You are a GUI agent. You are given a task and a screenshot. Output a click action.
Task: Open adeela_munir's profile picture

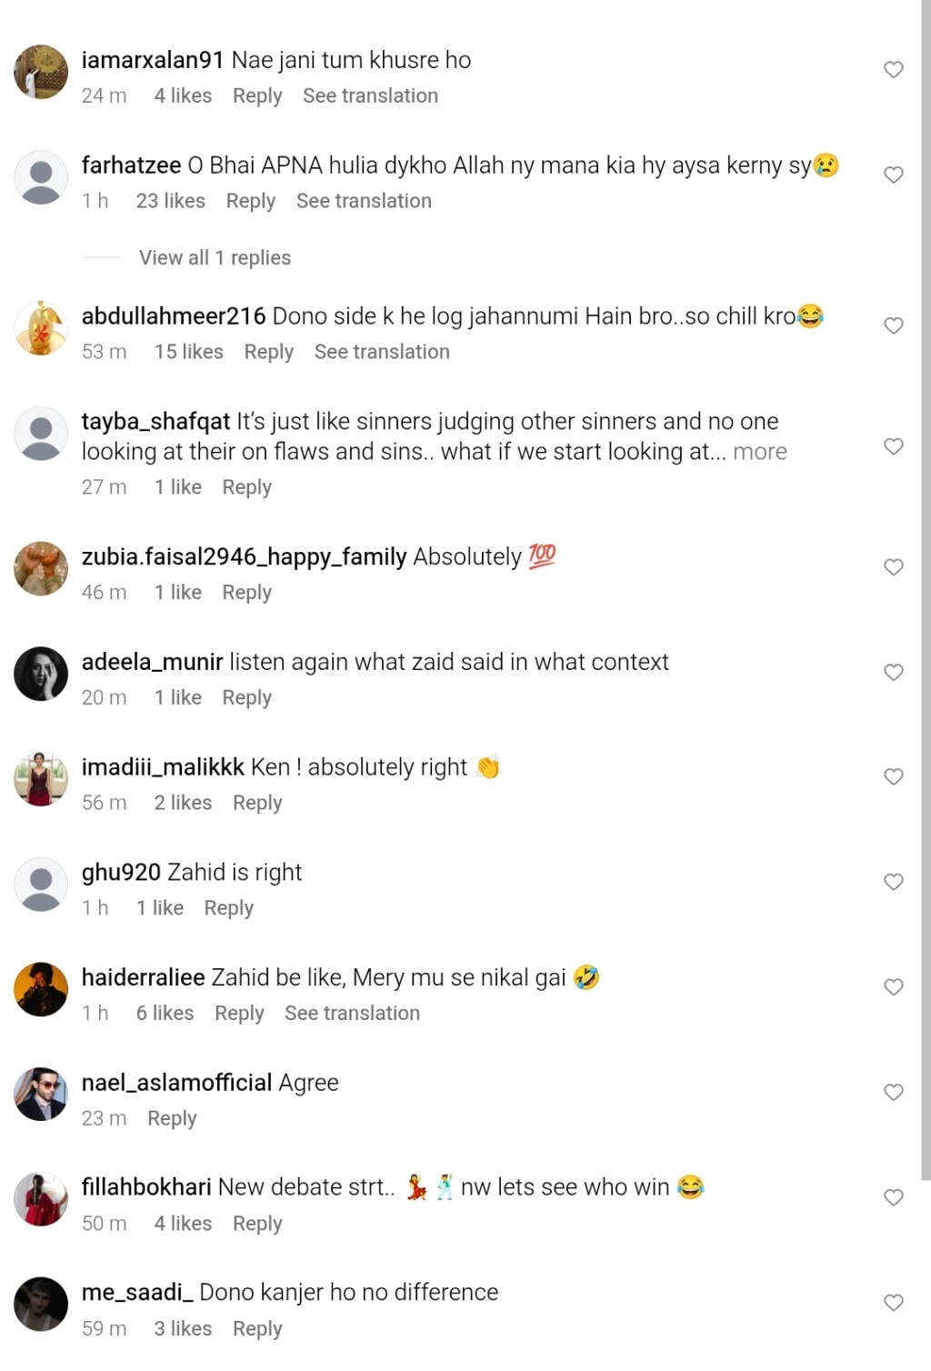click(41, 674)
